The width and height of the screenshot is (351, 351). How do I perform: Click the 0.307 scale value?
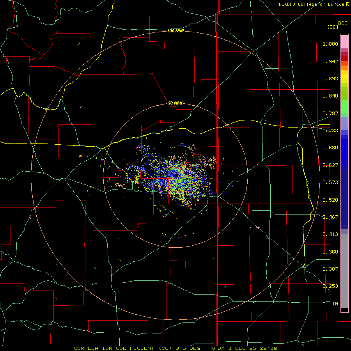coord(330,269)
